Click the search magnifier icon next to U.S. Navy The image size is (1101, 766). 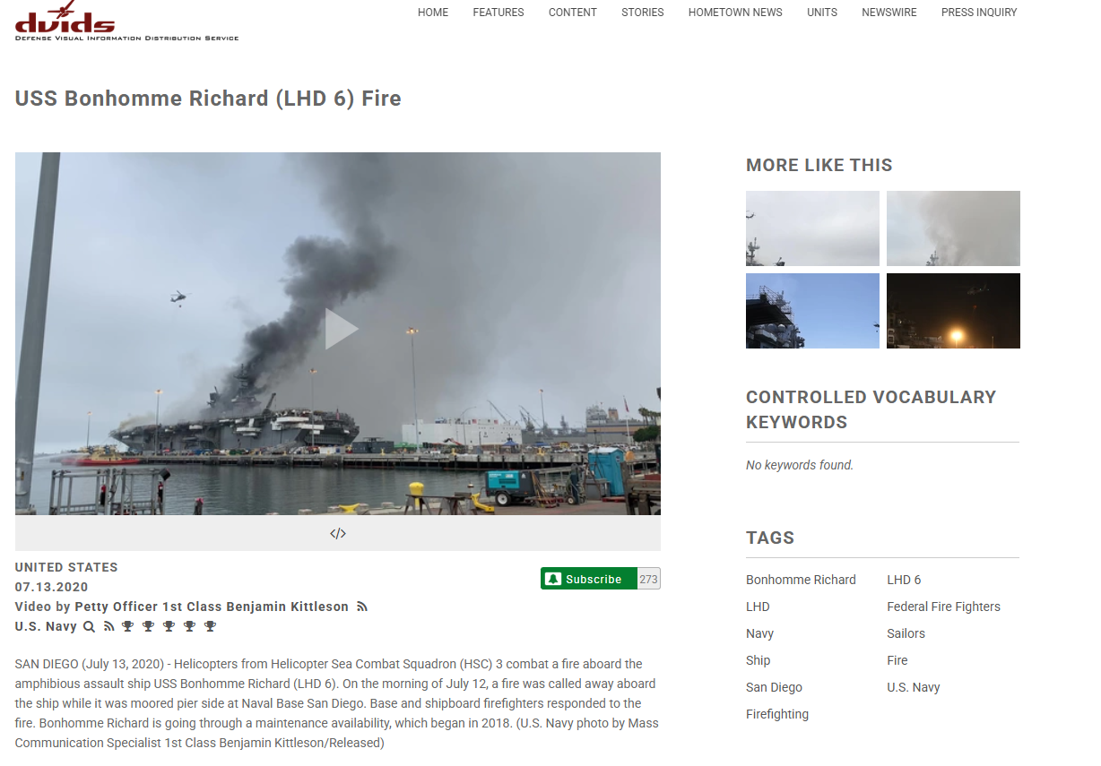click(x=89, y=626)
